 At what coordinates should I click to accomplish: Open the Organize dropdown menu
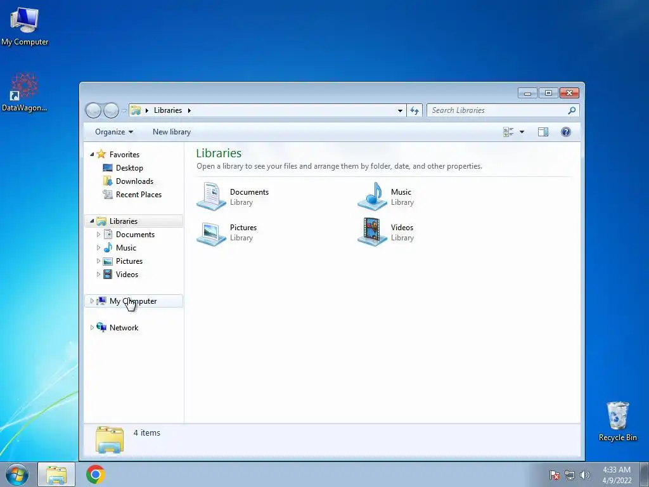114,132
